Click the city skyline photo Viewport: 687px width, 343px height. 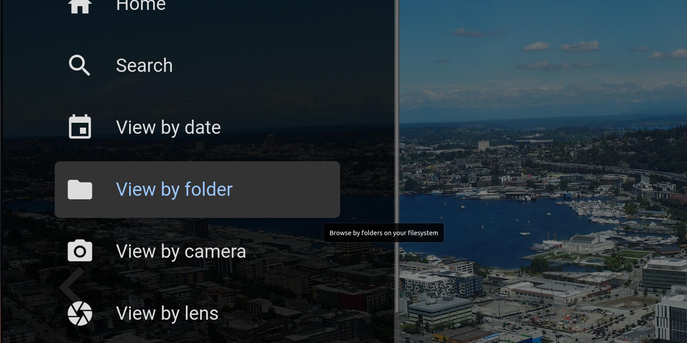543,171
